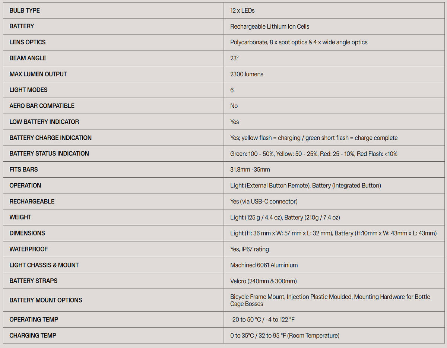Click the LIGHT MODES row label
Viewport: 447px width, 348px height.
pyautogui.click(x=28, y=90)
